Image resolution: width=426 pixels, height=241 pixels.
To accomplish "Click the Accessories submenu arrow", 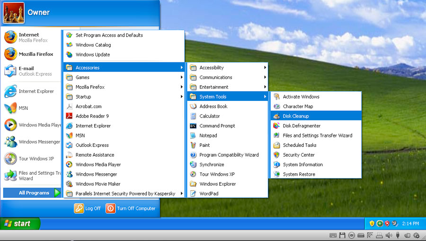I will tap(181, 67).
